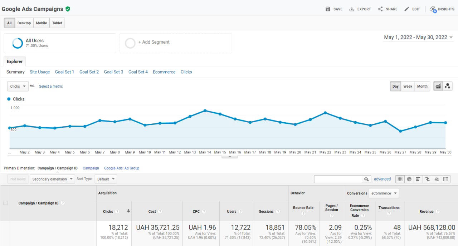Choose the Campaign primary dimension

(91, 168)
